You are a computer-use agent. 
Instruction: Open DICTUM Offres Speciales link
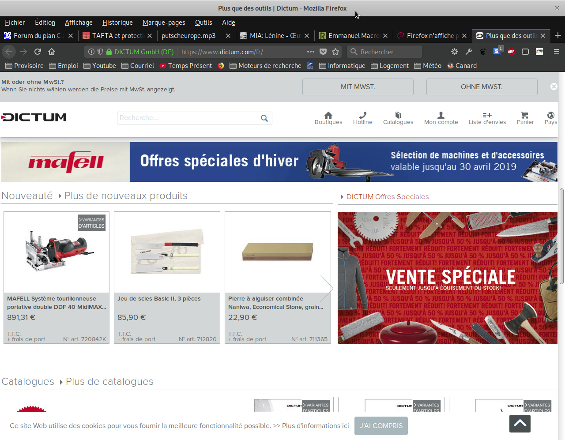tap(388, 197)
